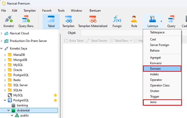This screenshot has height=118, width=187.
Task: Collapse the PostgreSQL connection node
Action: tap(5, 100)
